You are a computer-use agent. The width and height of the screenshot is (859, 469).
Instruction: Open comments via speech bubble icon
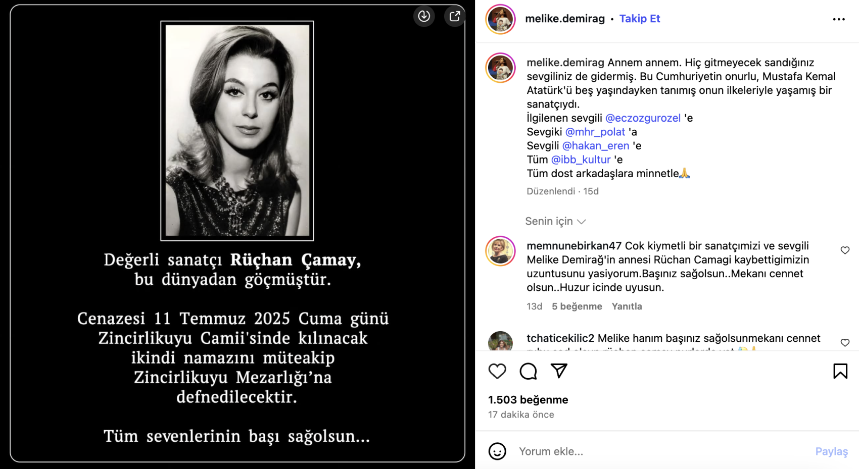tap(528, 371)
